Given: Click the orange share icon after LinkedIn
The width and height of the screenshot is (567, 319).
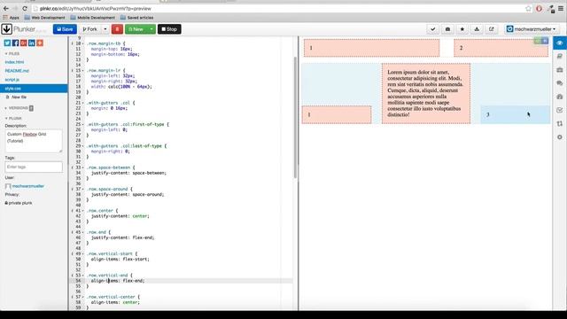Looking at the screenshot, I should (40, 43).
